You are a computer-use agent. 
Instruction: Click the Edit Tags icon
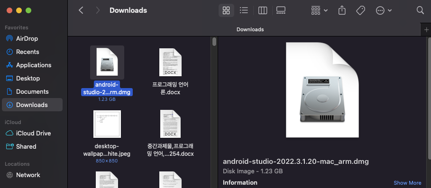[360, 10]
